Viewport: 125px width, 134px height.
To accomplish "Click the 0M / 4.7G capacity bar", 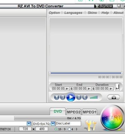I will (48, 118).
